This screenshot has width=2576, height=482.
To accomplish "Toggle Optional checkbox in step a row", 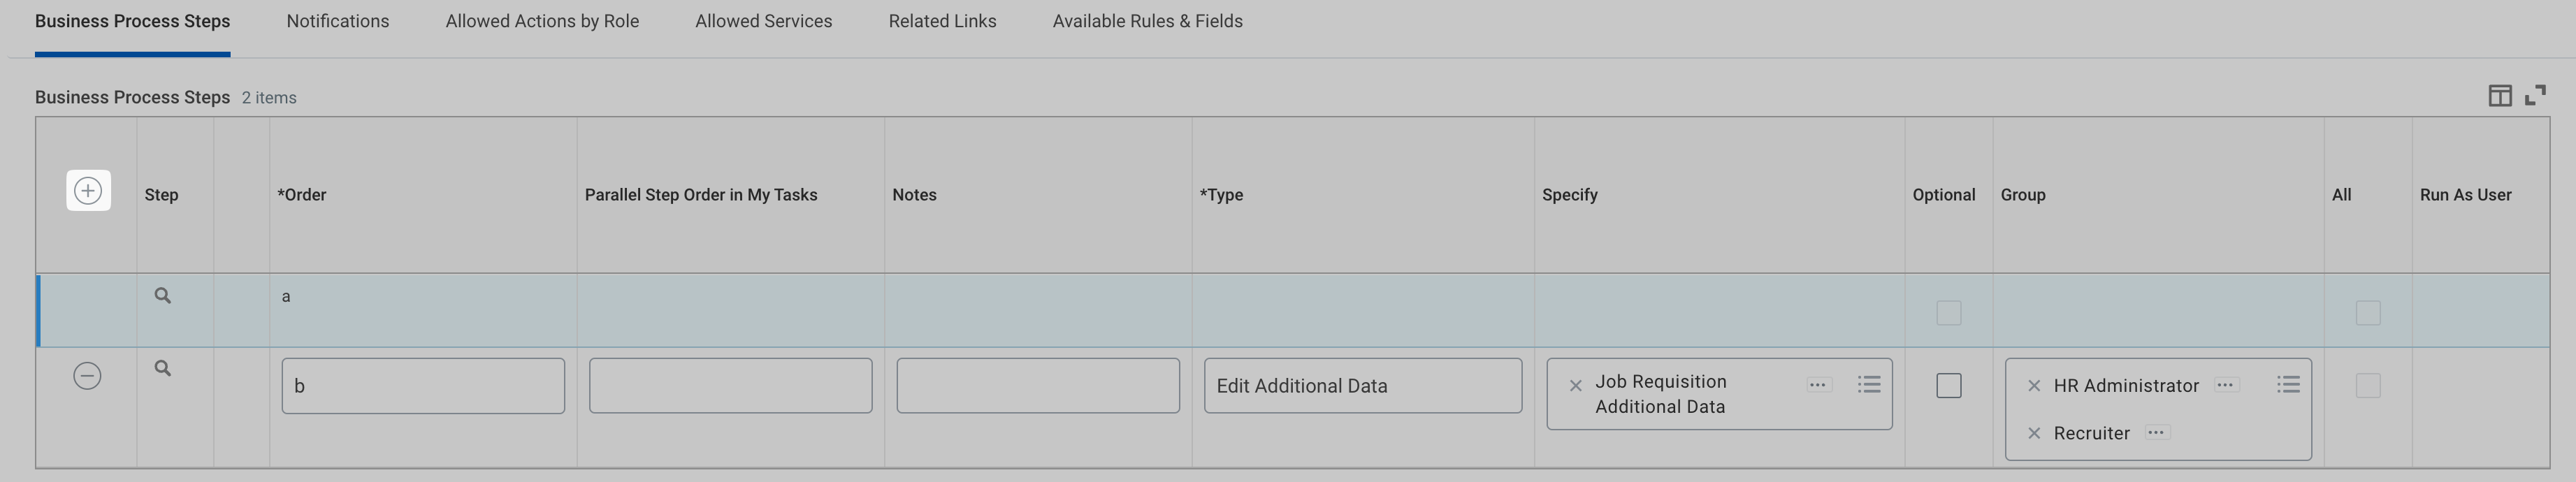I will 1948,313.
